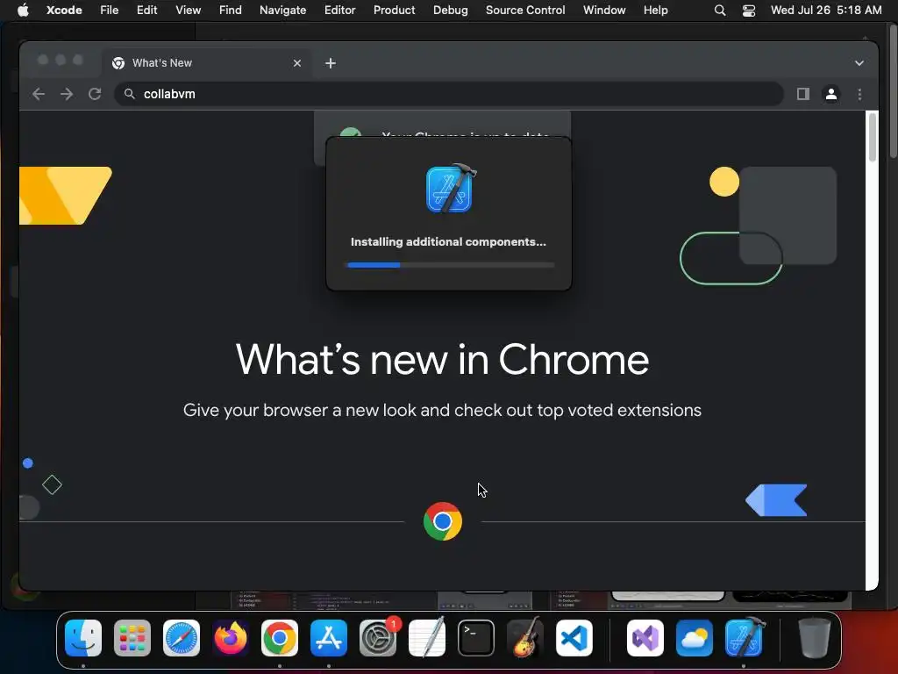The width and height of the screenshot is (898, 674).
Task: Click the Apple menu logo
Action: click(23, 10)
